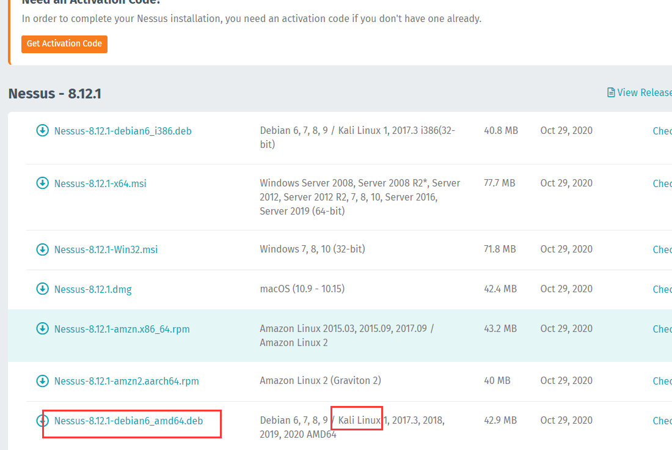Open Checksum link in the x64.msi row
This screenshot has width=672, height=450.
point(662,183)
